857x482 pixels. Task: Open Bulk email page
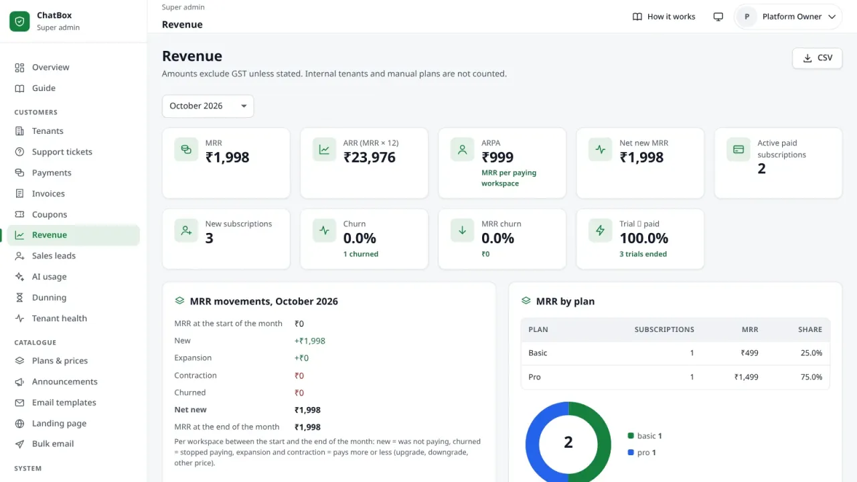(x=73, y=444)
